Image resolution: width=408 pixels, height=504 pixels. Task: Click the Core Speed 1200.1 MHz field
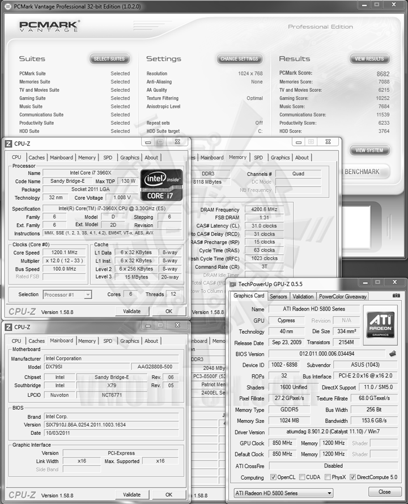[64, 253]
